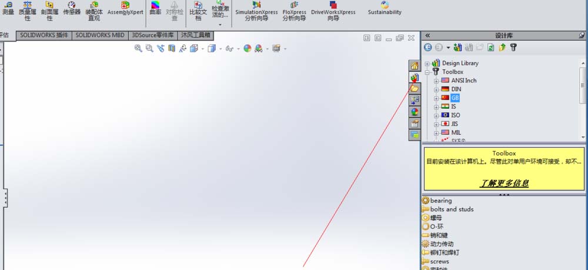Expand the Design Library tree node

pos(427,64)
